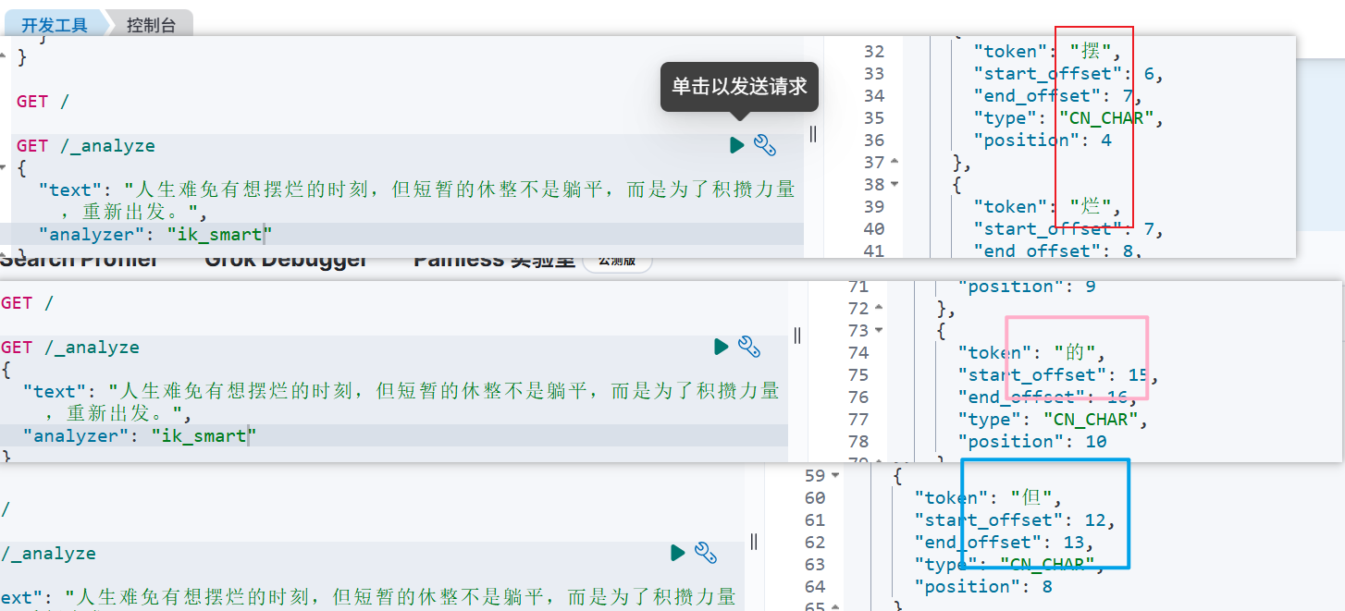Click "type": "CN_CHAR" on line 77
Screen dimensions: 1345x611
tap(1053, 419)
